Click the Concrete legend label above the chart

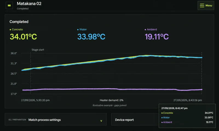click(x=16, y=29)
